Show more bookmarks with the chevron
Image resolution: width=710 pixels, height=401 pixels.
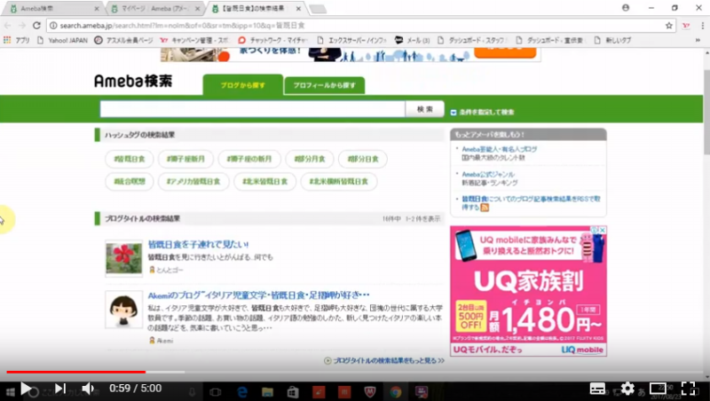tap(698, 40)
